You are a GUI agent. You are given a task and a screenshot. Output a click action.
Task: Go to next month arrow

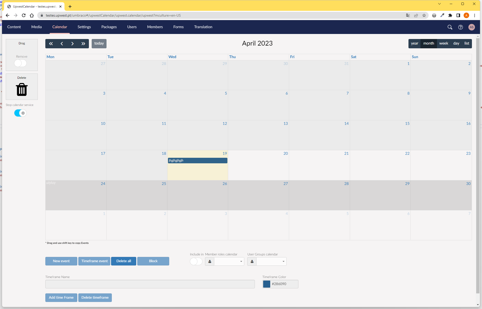[73, 44]
